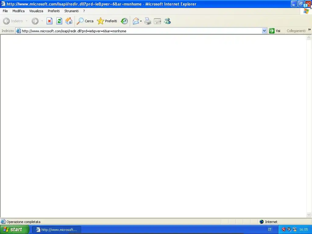The image size is (312, 234).
Task: Open the File menu
Action: (x=5, y=11)
